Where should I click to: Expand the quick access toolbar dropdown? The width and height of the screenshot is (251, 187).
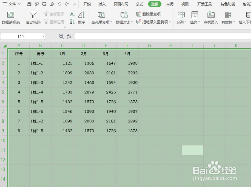click(x=74, y=4)
